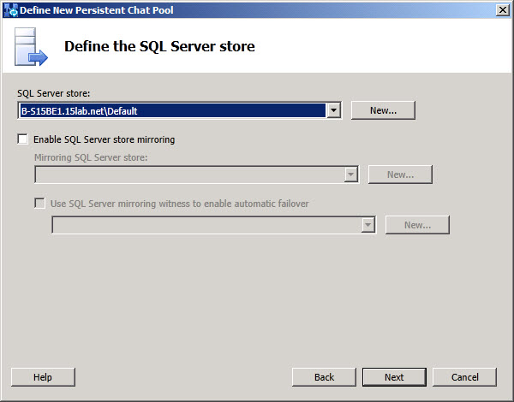
Task: Click the "SQL Server store:" label
Action: point(53,92)
